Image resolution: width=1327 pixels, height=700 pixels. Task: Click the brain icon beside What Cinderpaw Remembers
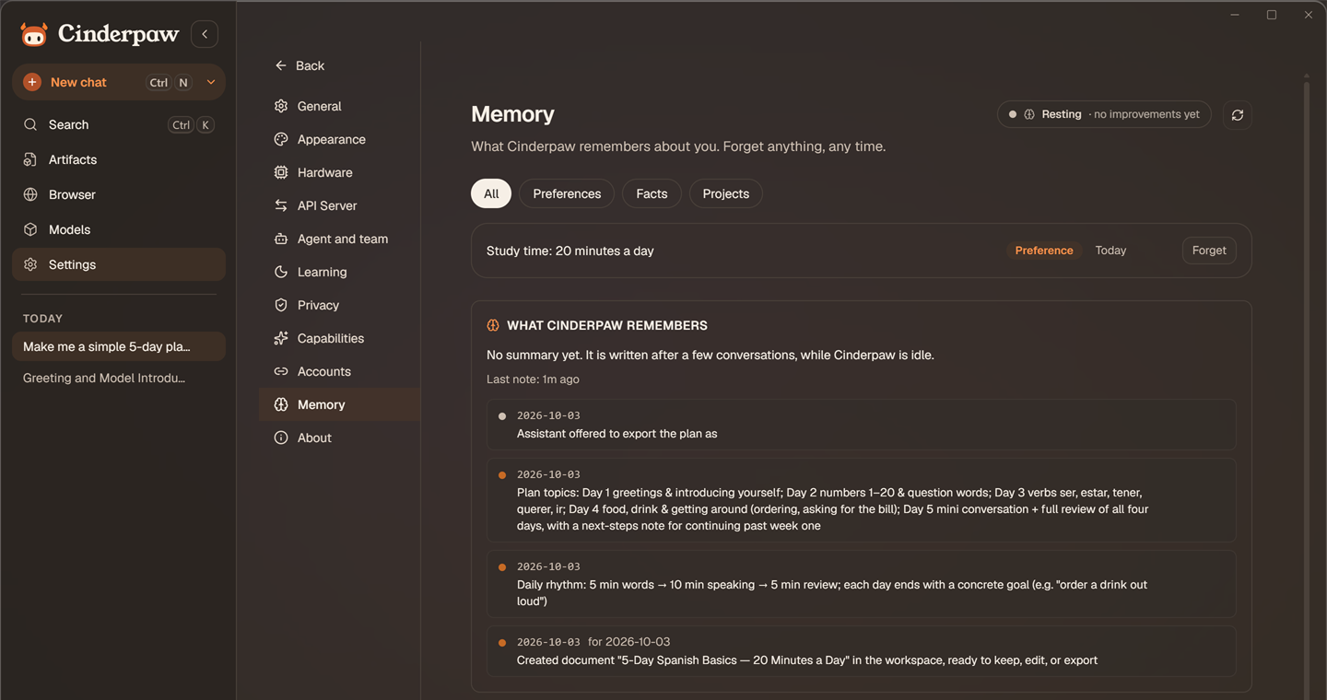pos(493,325)
